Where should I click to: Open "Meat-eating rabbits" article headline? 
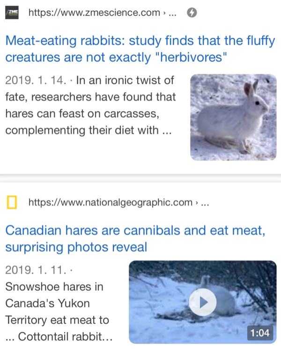140,41
